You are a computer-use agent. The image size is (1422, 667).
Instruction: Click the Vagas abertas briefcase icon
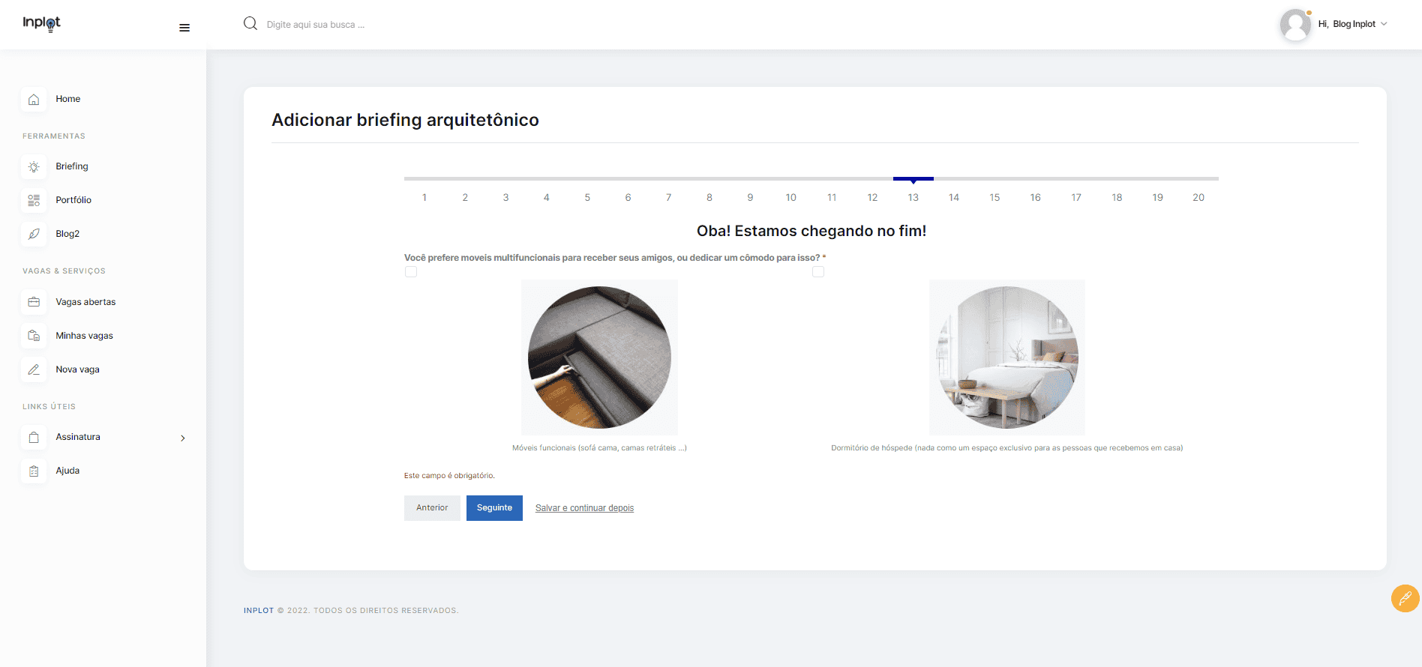34,302
